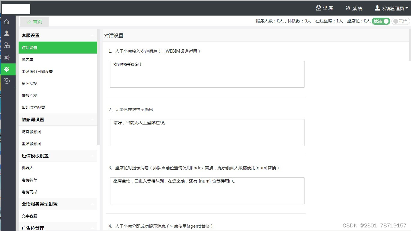Open 智能监控配置 menu item
This screenshot has width=411, height=231.
tap(58, 107)
